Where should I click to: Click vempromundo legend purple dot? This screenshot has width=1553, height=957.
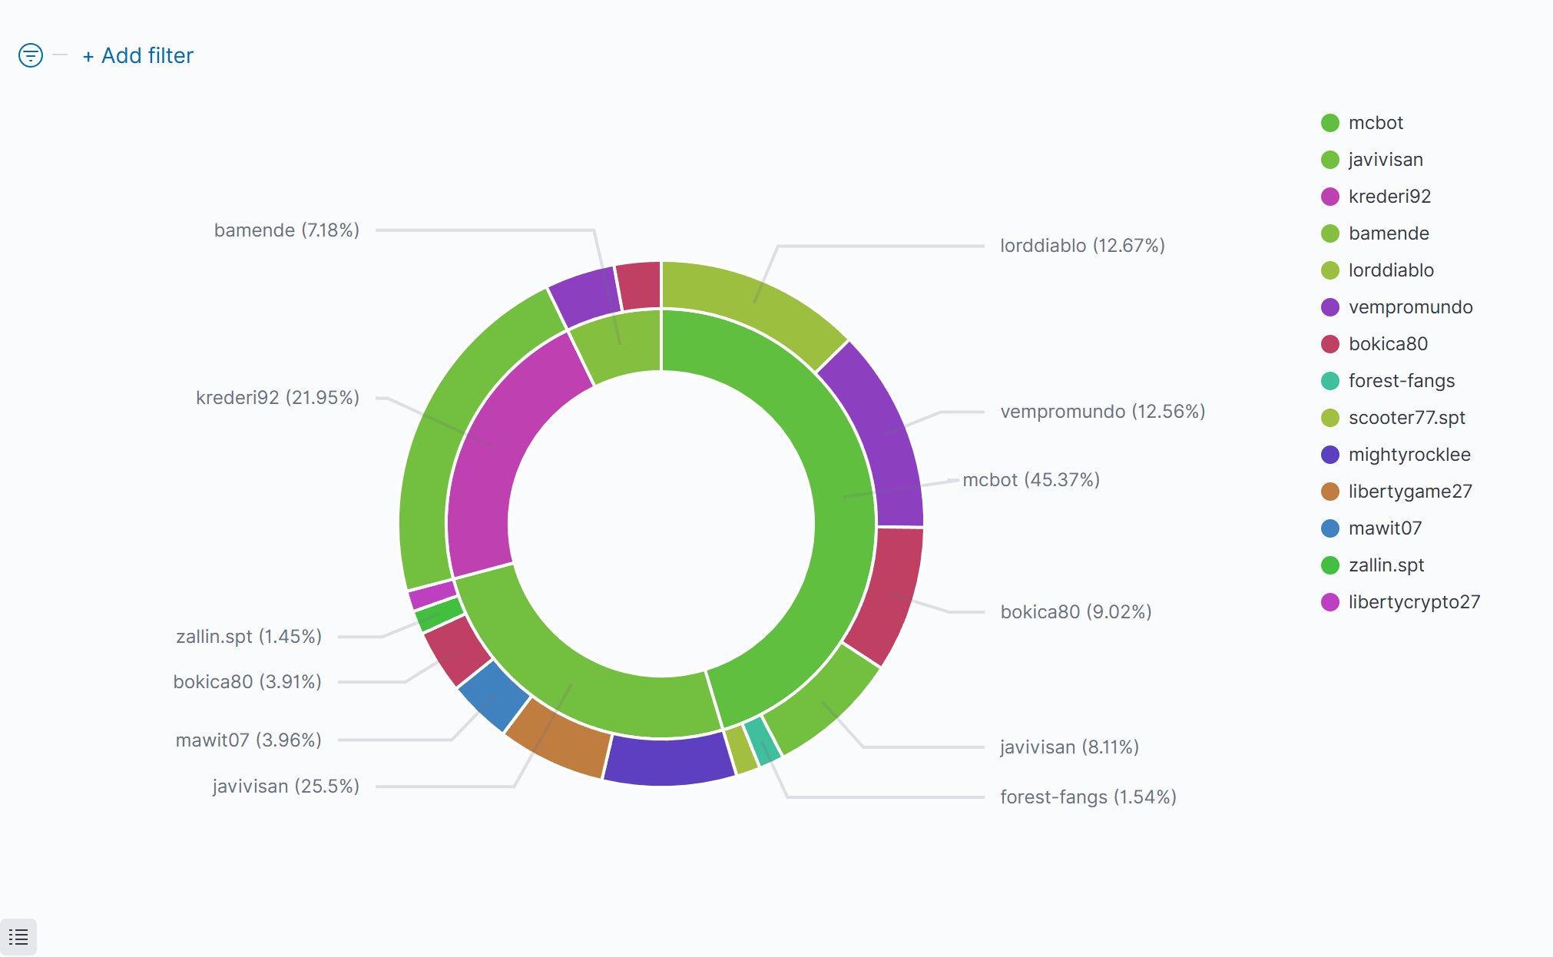(1329, 307)
